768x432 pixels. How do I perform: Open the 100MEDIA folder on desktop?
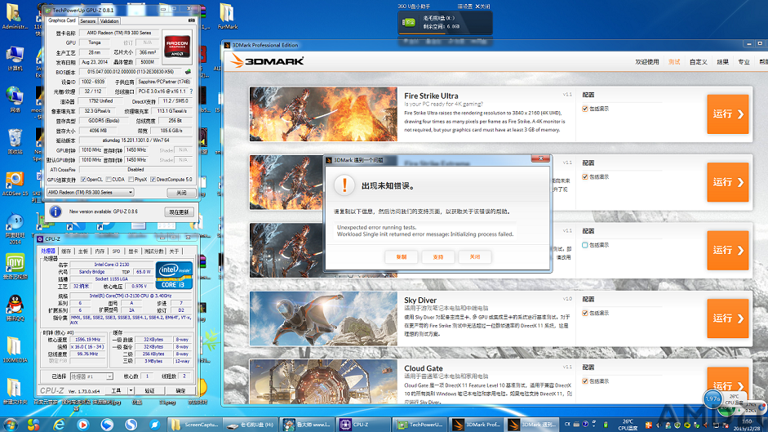(15, 350)
